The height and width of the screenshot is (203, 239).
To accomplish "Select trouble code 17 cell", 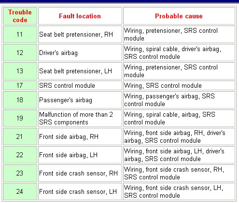I will (20, 85).
